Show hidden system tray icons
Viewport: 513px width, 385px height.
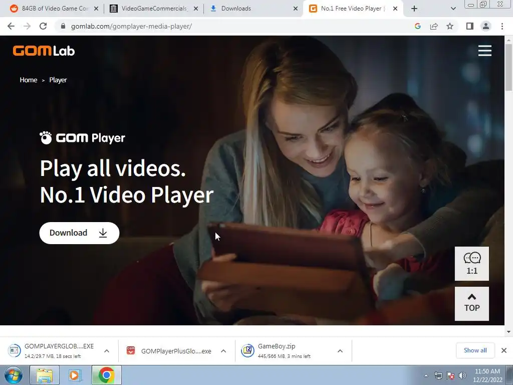426,375
